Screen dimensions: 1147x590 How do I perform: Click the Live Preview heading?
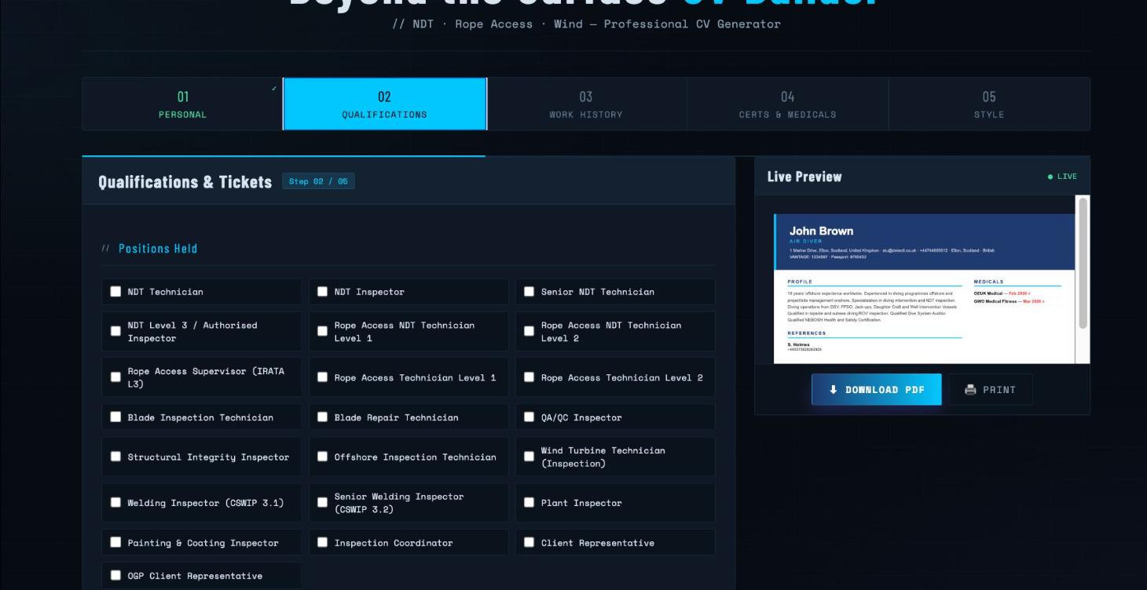[x=804, y=177]
